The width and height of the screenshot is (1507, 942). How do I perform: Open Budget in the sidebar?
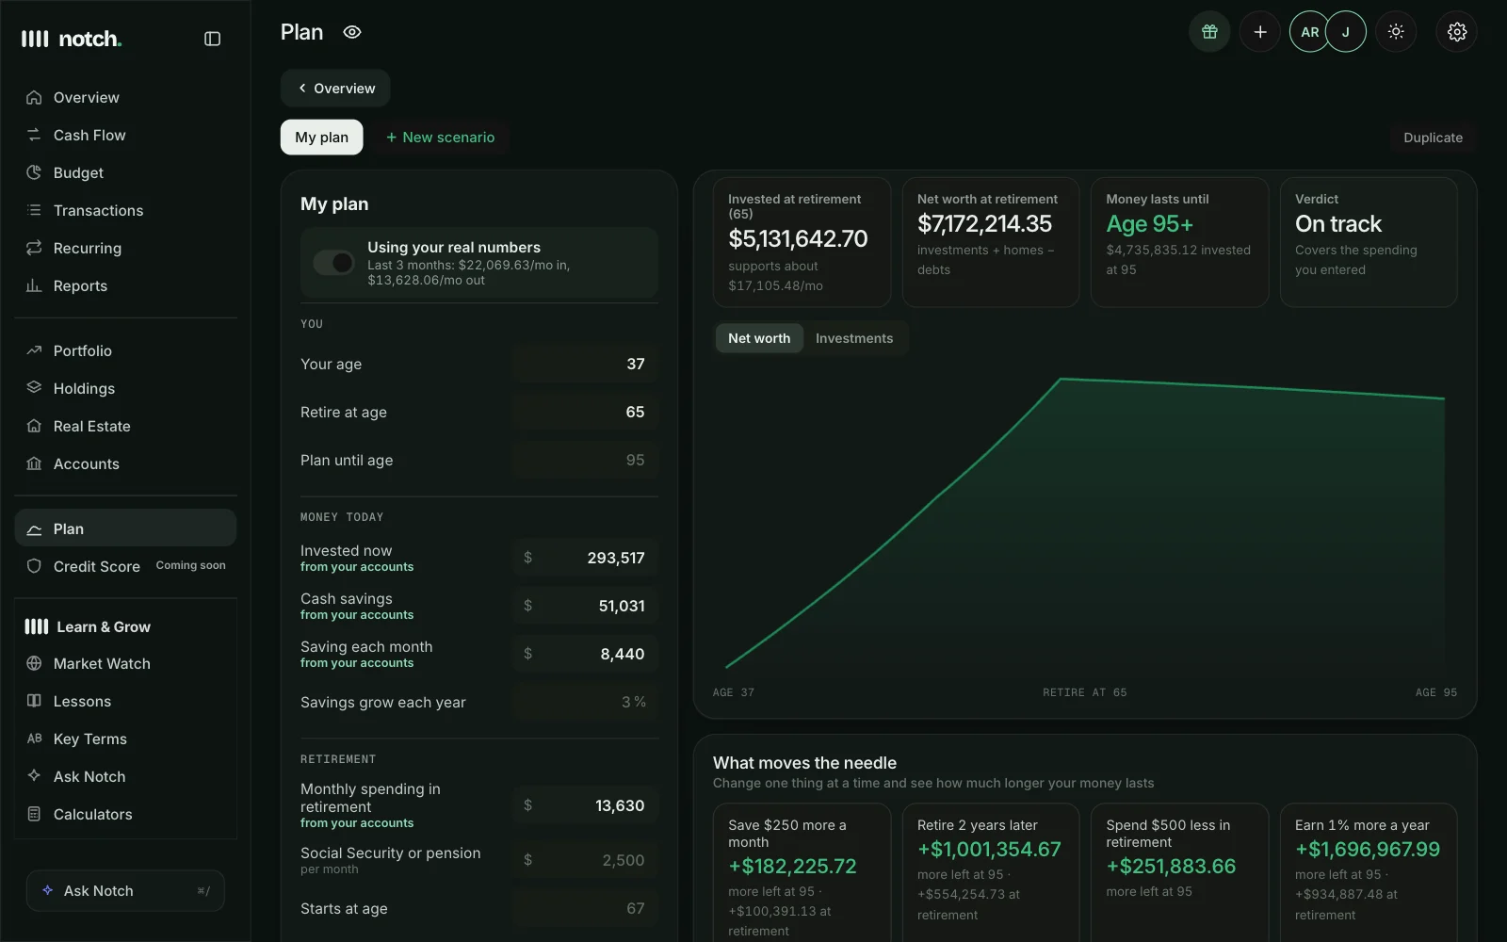125,172
